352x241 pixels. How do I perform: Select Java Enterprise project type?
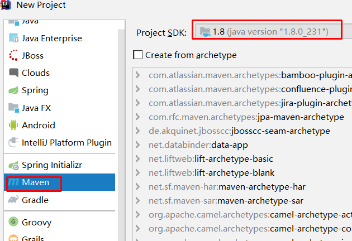pyautogui.click(x=59, y=38)
